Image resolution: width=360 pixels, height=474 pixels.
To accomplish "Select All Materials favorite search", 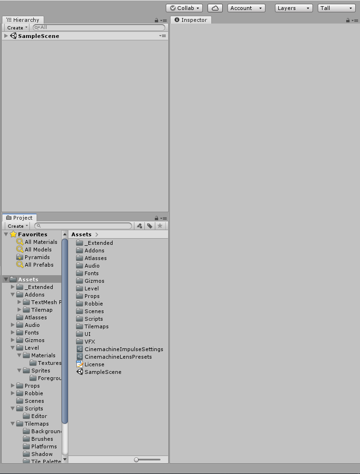I will (37, 242).
